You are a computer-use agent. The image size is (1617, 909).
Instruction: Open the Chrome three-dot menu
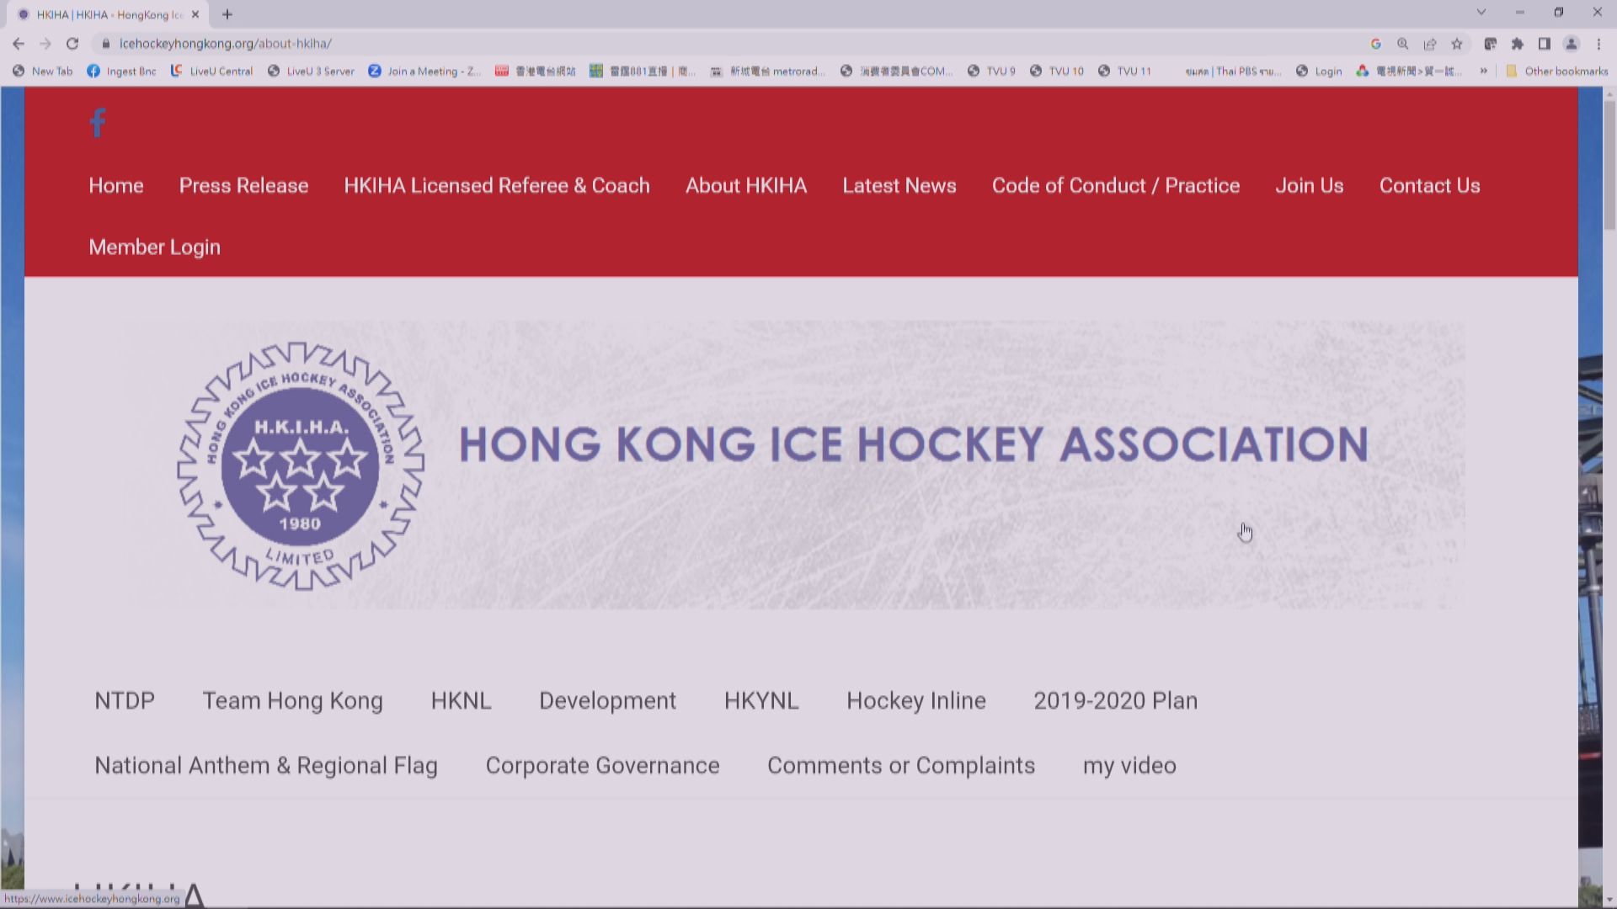click(1598, 44)
